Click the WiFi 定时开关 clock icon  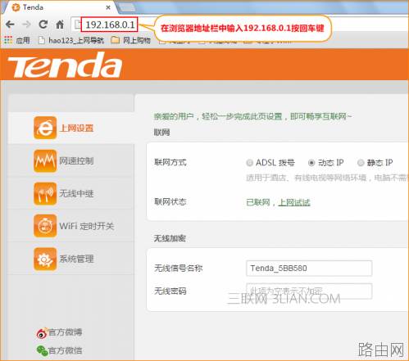(45, 226)
